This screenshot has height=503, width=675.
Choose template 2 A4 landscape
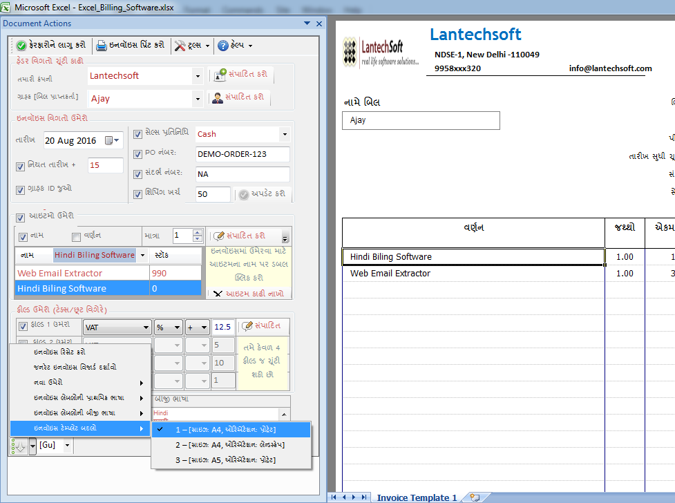[x=231, y=445]
